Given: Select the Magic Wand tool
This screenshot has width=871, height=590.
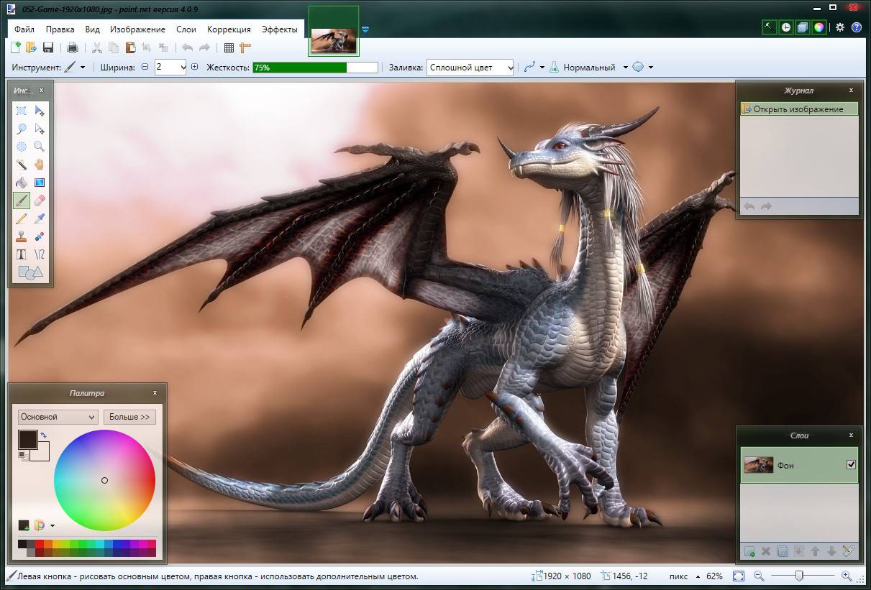Looking at the screenshot, I should (x=22, y=165).
